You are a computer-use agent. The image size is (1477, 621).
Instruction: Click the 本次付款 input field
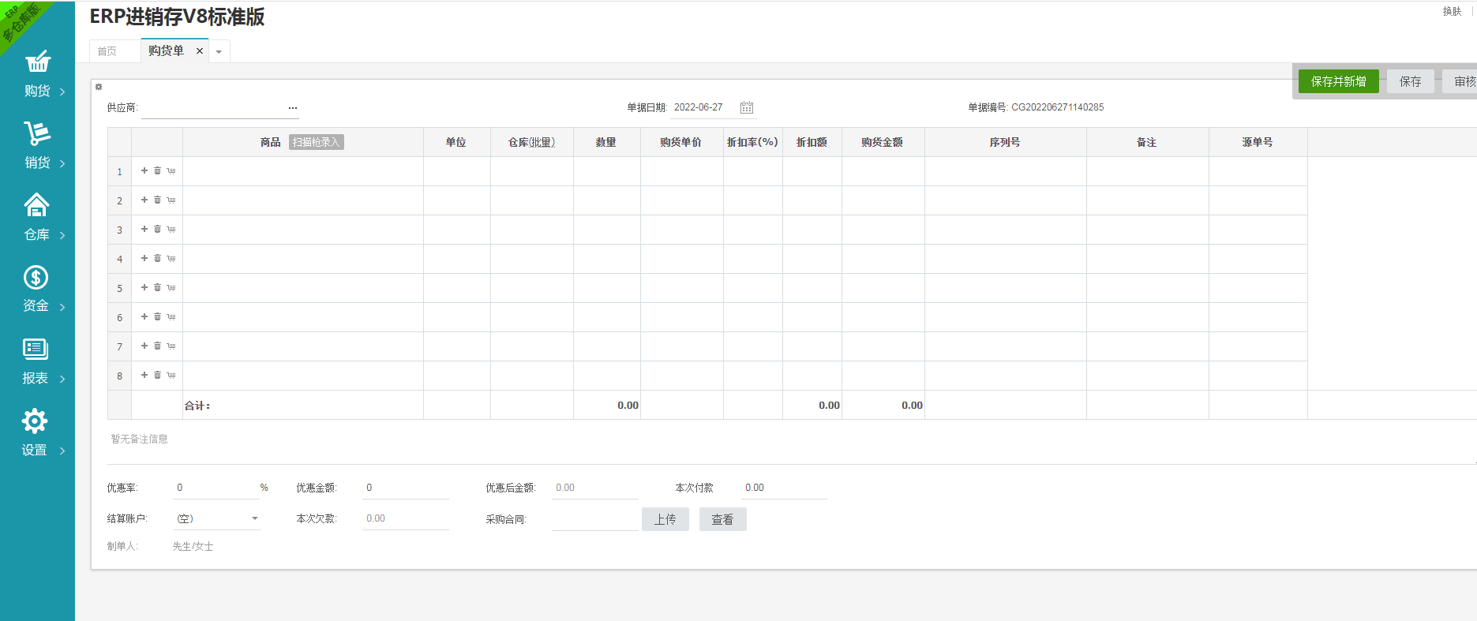pyautogui.click(x=785, y=488)
